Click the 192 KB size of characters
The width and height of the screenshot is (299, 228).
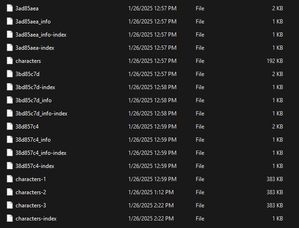click(275, 61)
